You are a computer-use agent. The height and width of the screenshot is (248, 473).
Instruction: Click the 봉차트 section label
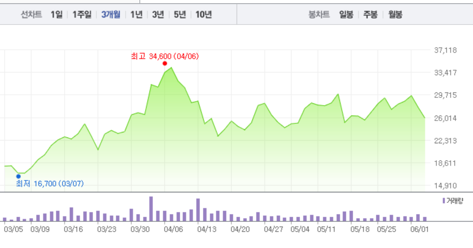pyautogui.click(x=319, y=15)
